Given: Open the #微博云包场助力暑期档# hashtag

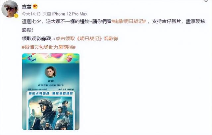Looking at the screenshot, I should (49, 47).
